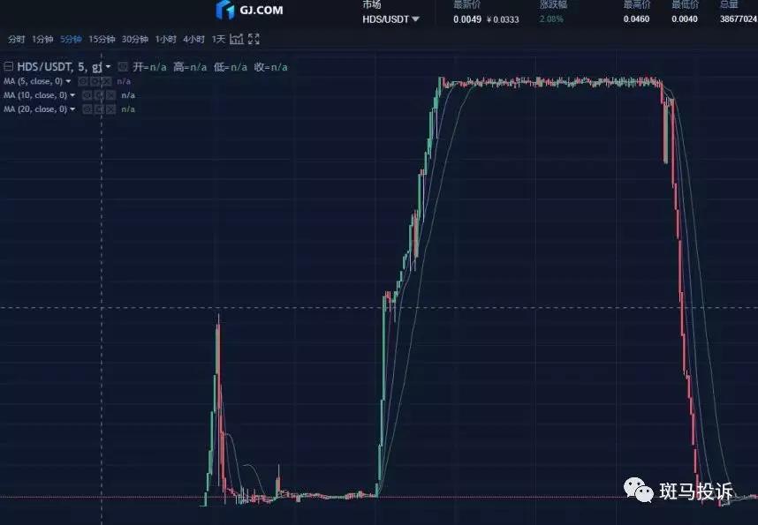Hide the MA (5, close, 0) line

point(83,81)
